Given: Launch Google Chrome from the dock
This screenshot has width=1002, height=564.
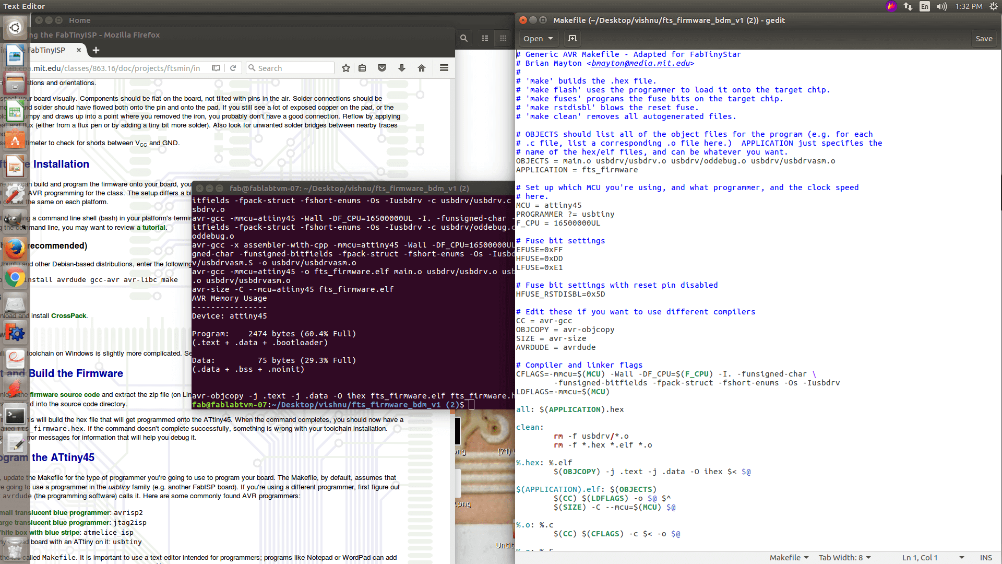Looking at the screenshot, I should click(x=15, y=278).
